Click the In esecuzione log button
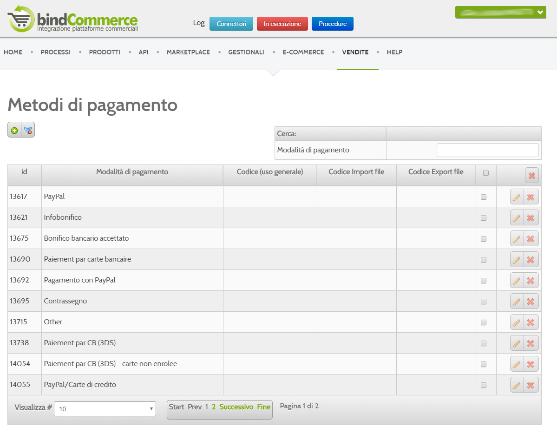 282,24
